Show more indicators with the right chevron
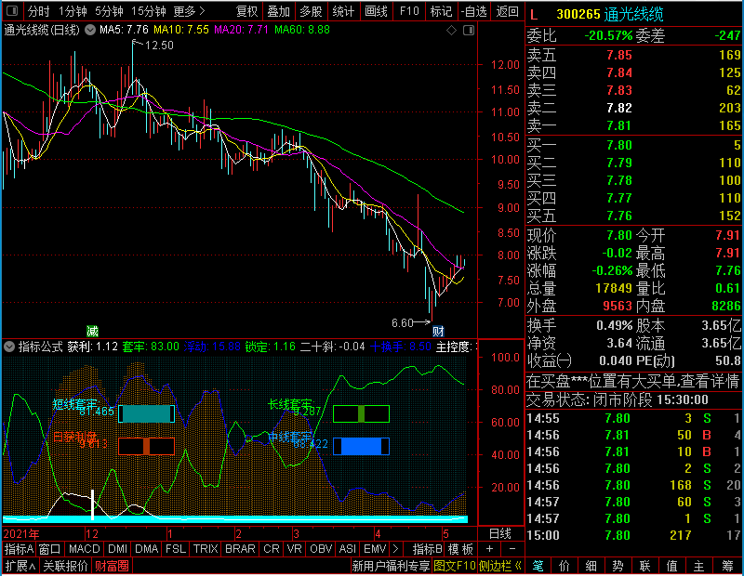The height and width of the screenshot is (576, 744). [395, 549]
